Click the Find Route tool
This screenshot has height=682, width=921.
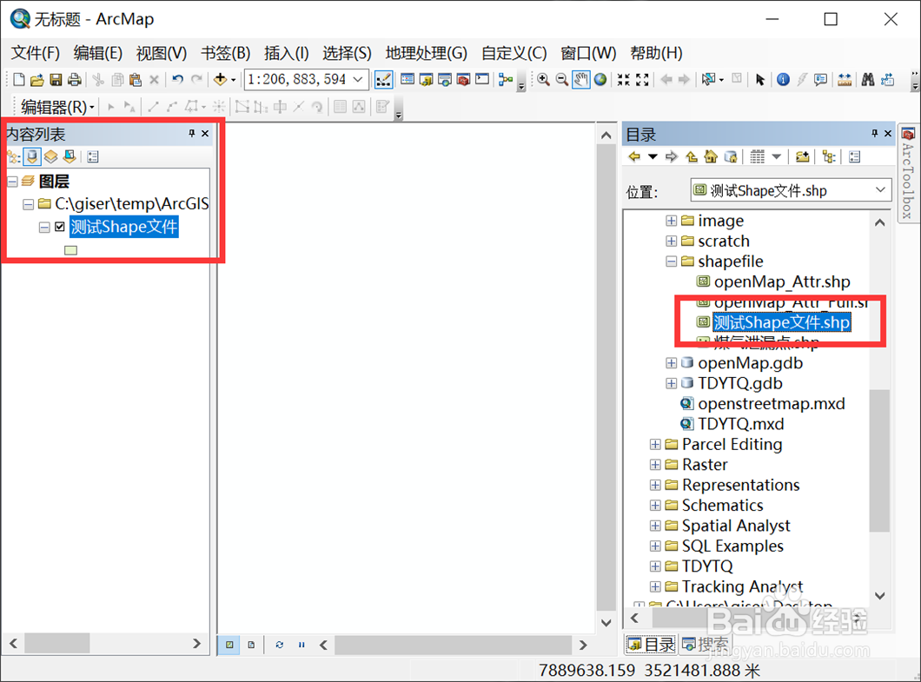click(887, 79)
